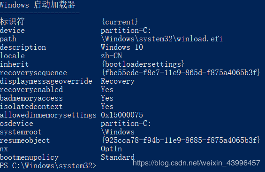
Task: Click the zh-CN locale value
Action: click(111, 56)
